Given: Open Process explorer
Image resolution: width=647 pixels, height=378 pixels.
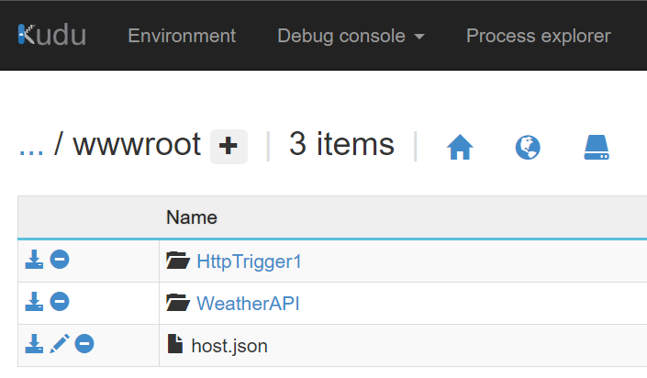Looking at the screenshot, I should pyautogui.click(x=538, y=36).
